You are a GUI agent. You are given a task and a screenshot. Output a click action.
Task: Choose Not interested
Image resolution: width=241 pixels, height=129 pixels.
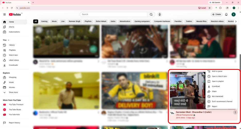pos(221,96)
